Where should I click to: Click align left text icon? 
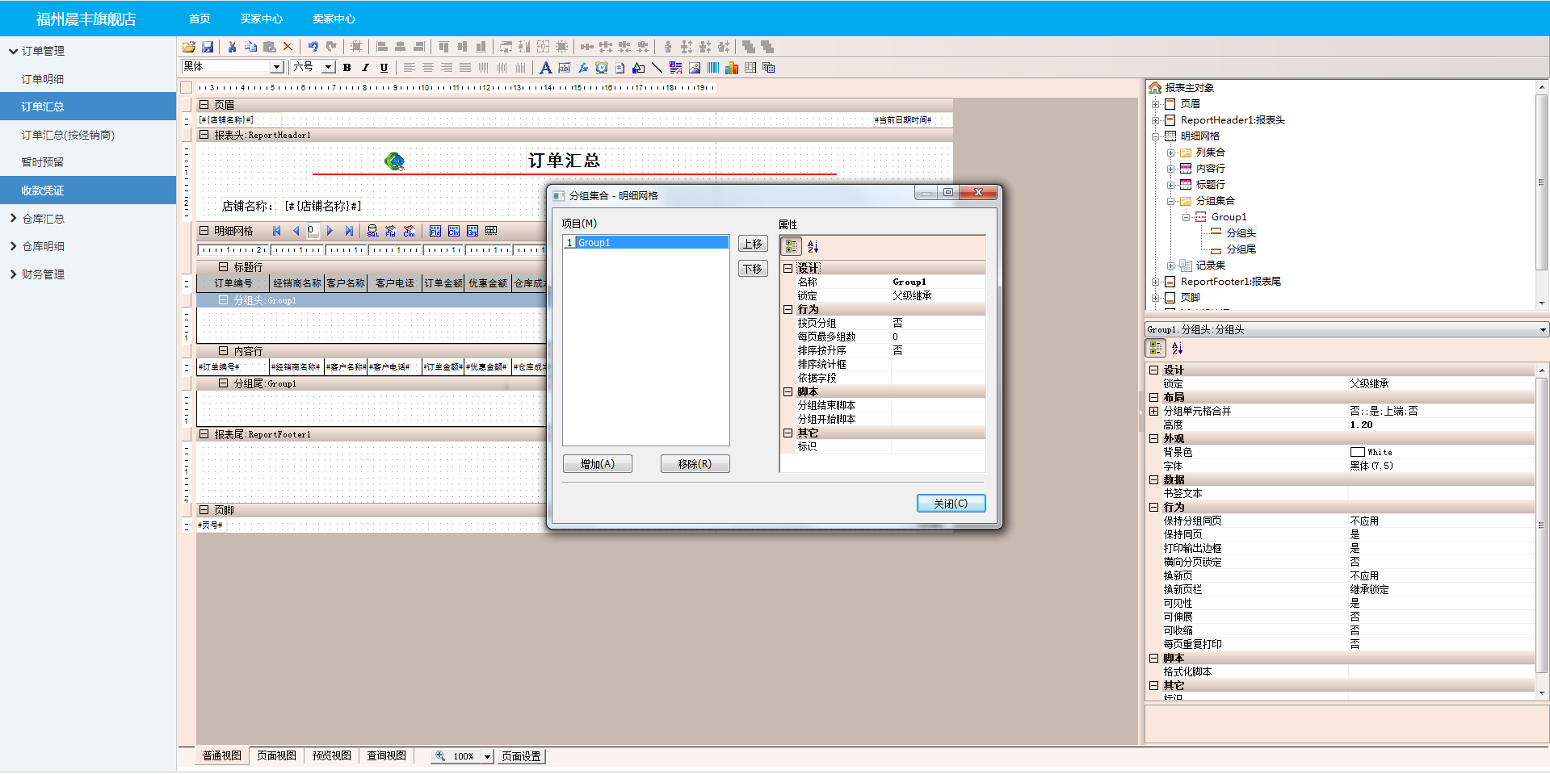click(410, 68)
